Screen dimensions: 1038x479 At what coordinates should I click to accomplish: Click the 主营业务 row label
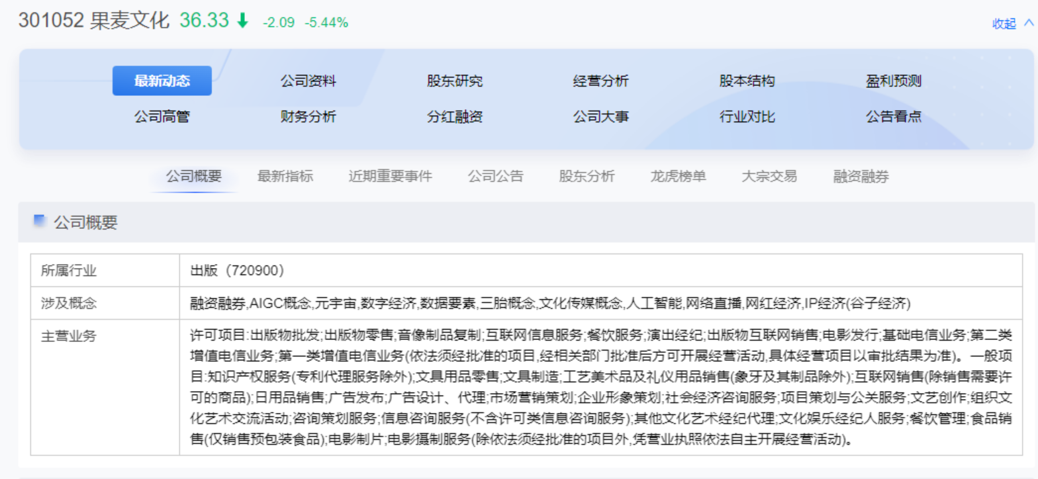point(69,335)
